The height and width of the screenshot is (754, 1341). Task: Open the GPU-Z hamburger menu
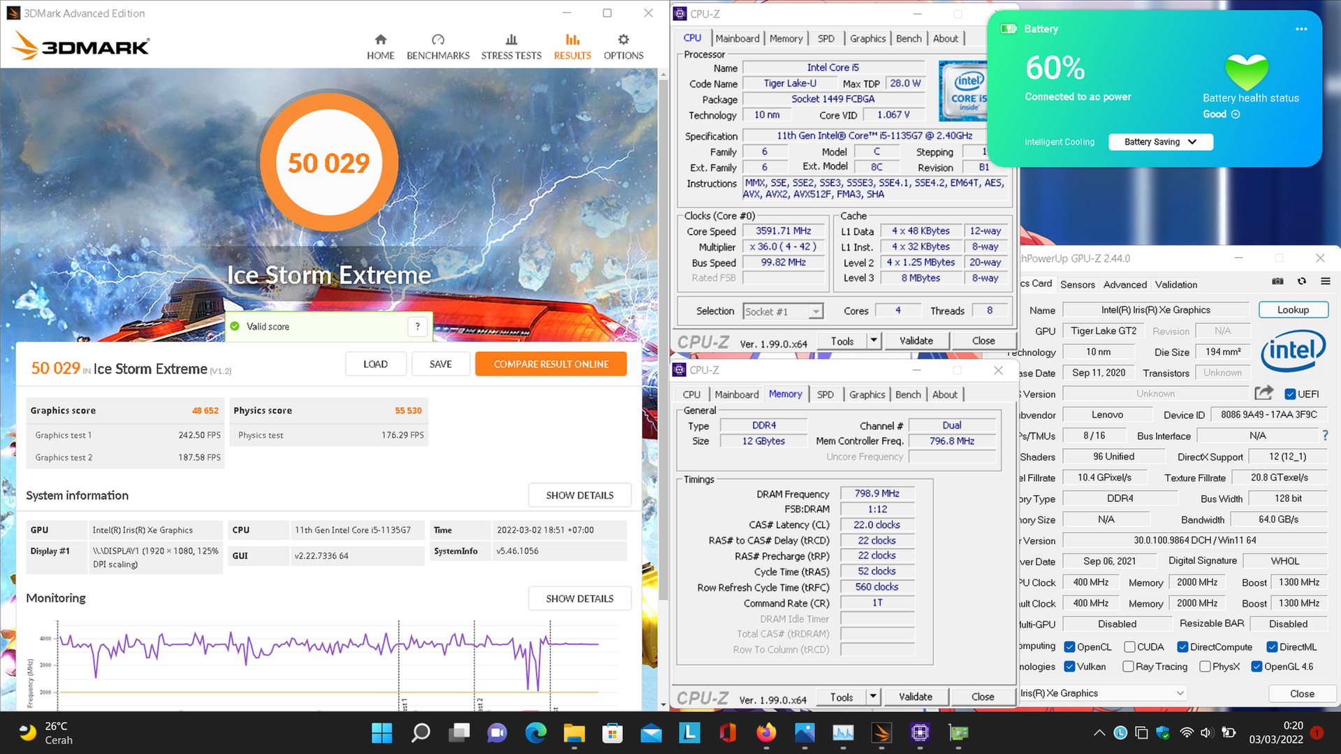pyautogui.click(x=1325, y=281)
